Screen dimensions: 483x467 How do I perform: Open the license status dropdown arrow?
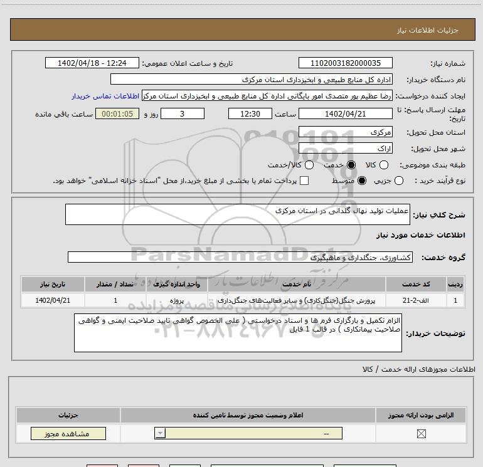[x=160, y=433]
